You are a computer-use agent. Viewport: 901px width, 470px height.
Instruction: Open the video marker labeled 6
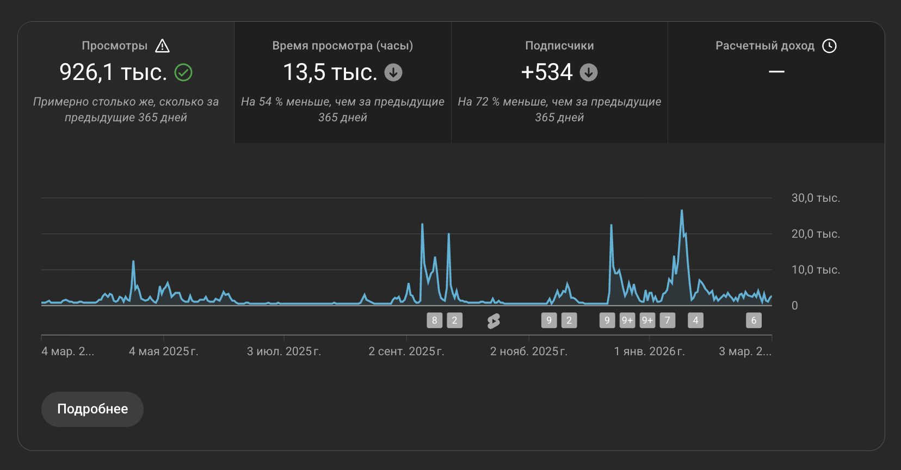(754, 320)
